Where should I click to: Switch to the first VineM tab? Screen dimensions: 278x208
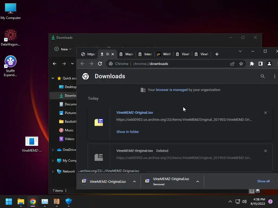(183, 54)
